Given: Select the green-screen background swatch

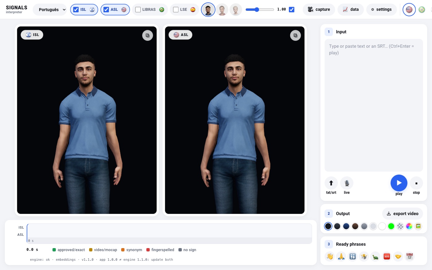Looking at the screenshot, I should click(391, 226).
